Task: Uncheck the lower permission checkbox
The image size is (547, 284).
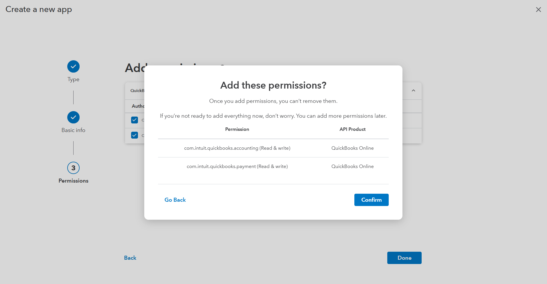Action: pos(135,135)
